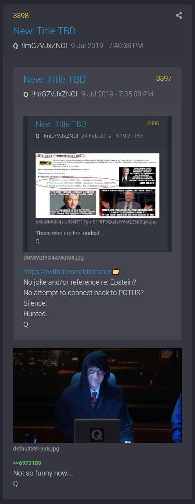Screen dimensions: 195x504
Task: Click the share icon on post 3398
Action: pos(179,16)
